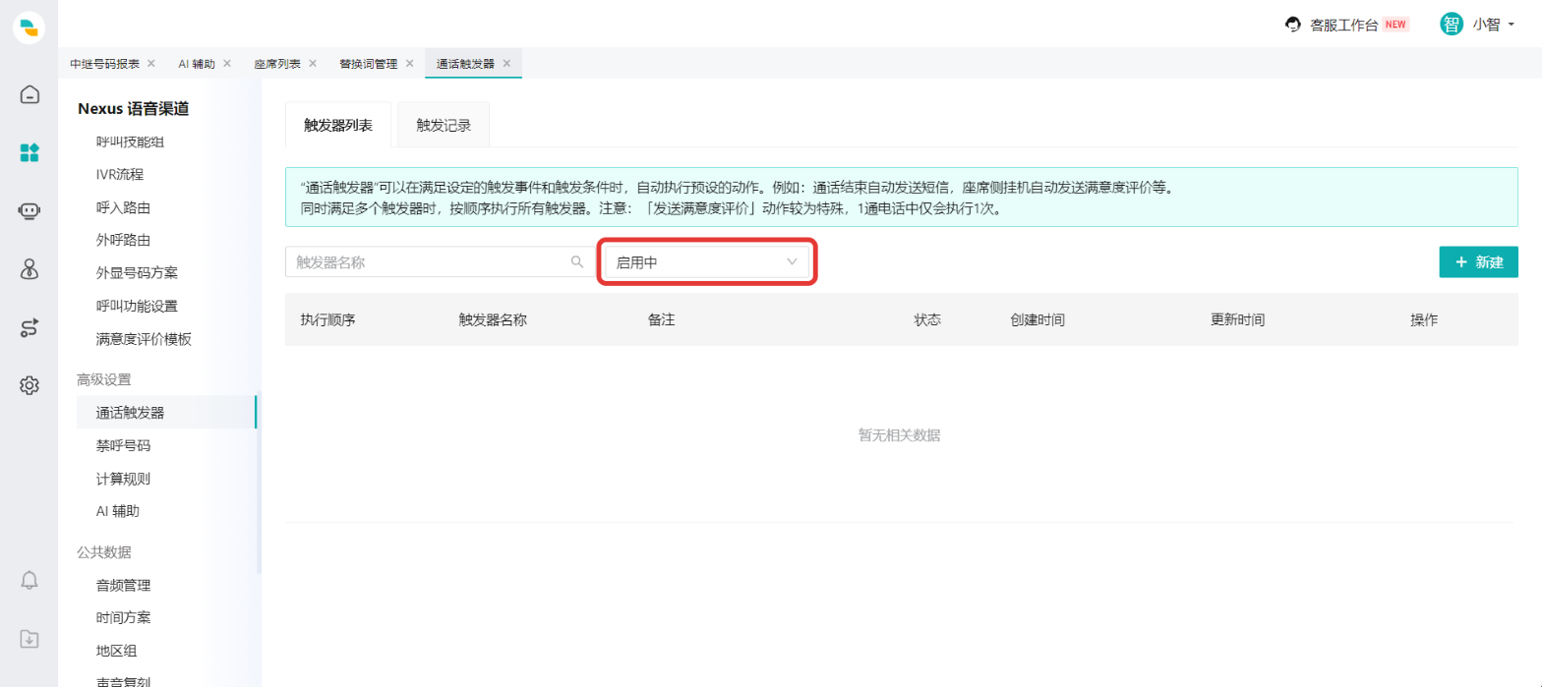Click the app logo icon

(x=30, y=28)
